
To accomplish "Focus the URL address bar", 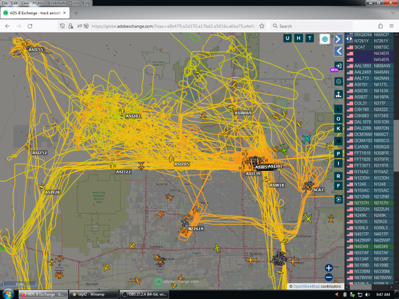I will 174,26.
